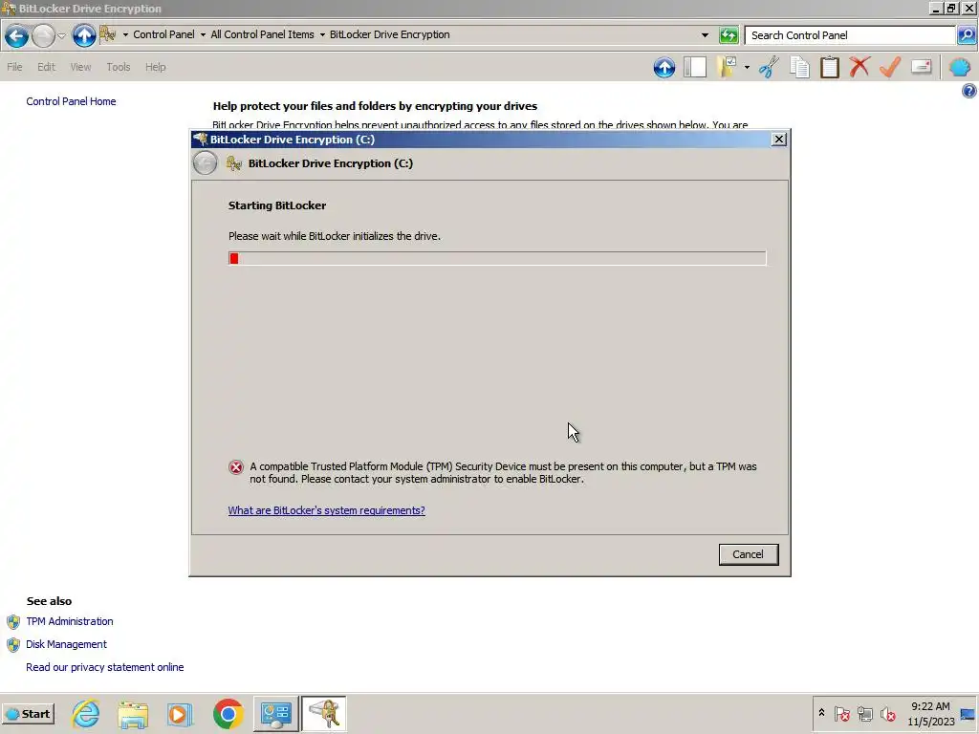Screen dimensions: 979x734
Task: Click the mail envelope toolbar icon
Action: (x=922, y=66)
